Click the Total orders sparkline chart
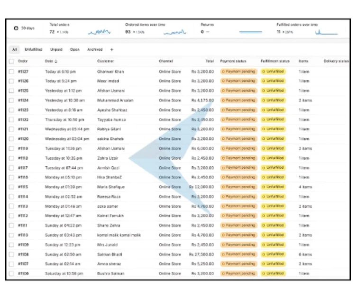Viewport: 356px width, 299px height. pos(99,32)
